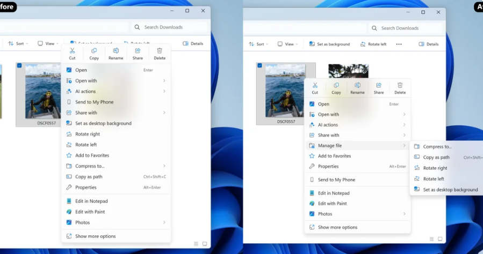483x254 pixels.
Task: Choose Copy as path in Manage file submenu
Action: (x=447, y=157)
